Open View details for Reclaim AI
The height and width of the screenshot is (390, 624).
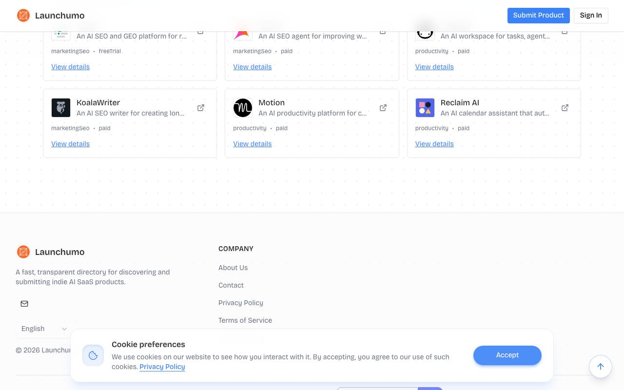[434, 144]
